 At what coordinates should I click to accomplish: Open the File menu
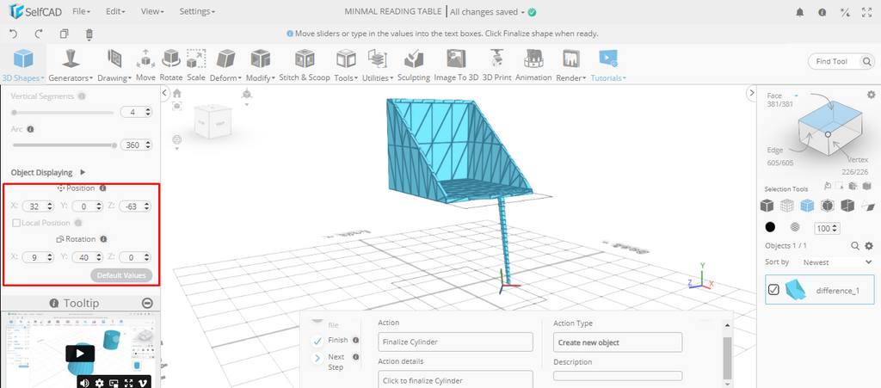[82, 12]
